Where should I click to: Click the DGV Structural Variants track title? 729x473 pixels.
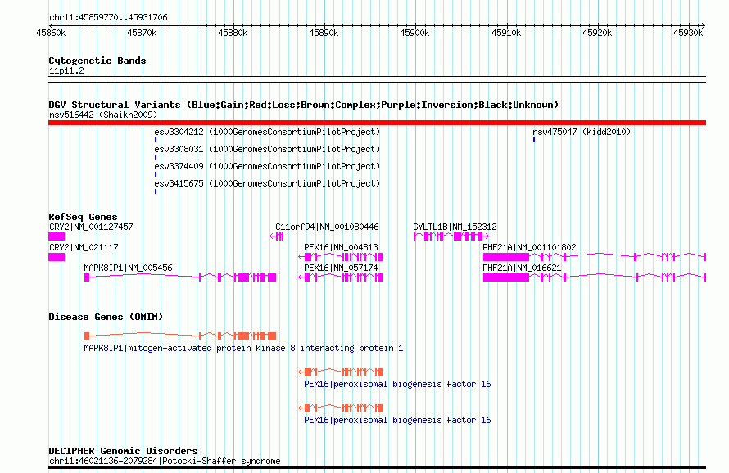[x=304, y=105]
